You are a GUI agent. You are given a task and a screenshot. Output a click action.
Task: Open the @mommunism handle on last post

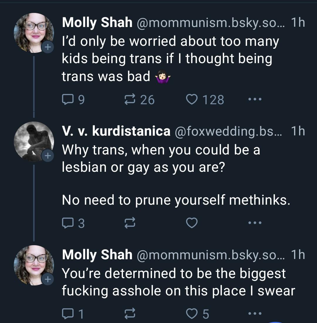[x=210, y=255]
